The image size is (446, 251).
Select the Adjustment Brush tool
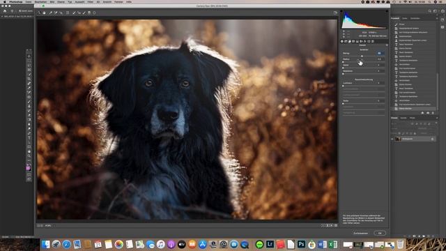pos(84,13)
